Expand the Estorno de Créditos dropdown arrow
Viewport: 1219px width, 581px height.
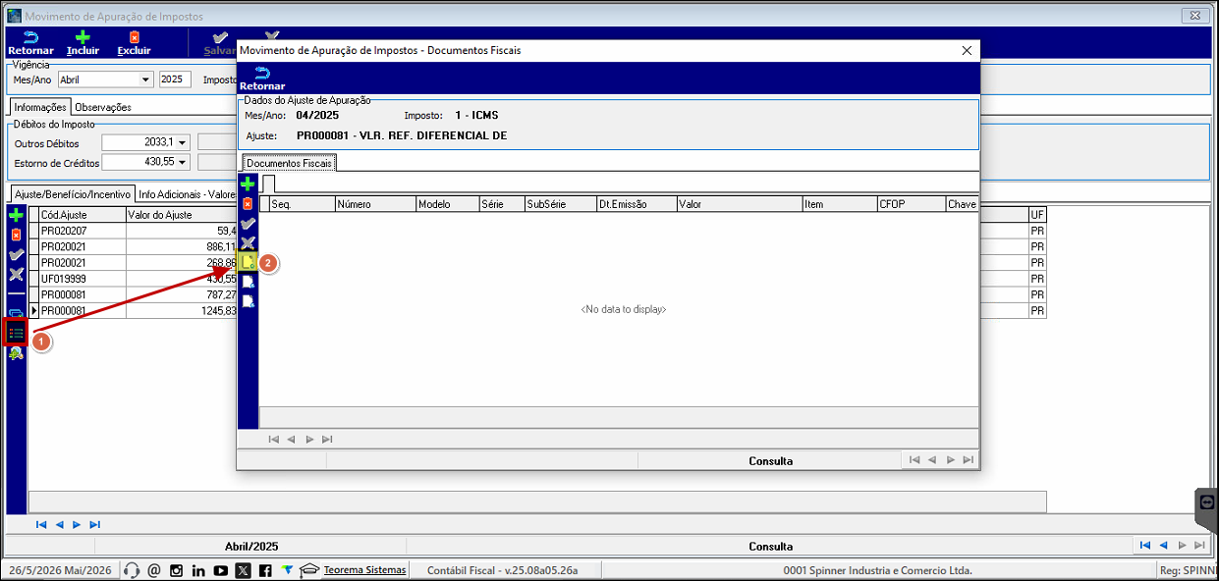point(182,162)
